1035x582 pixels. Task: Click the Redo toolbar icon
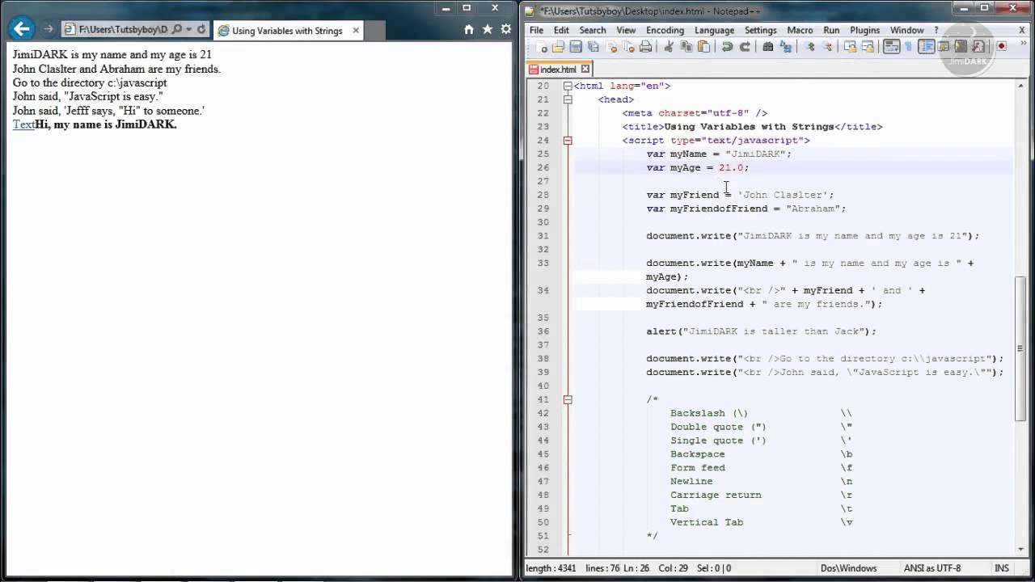click(745, 47)
